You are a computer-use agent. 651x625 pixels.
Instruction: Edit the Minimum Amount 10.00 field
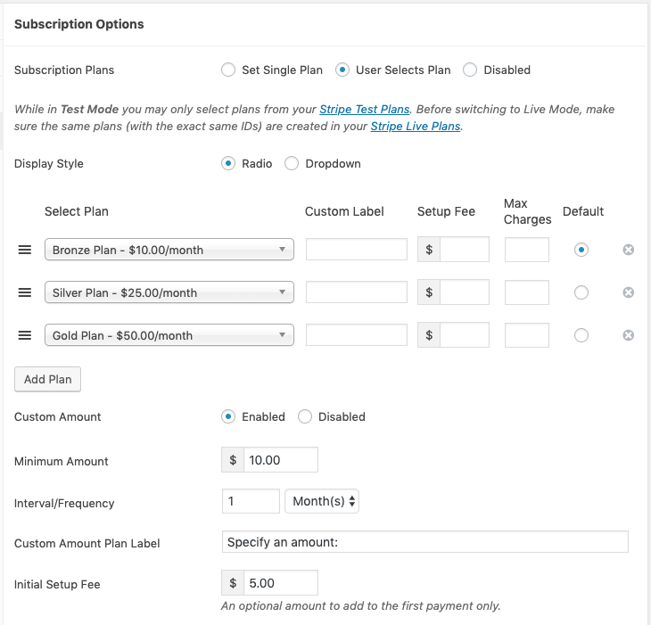281,460
